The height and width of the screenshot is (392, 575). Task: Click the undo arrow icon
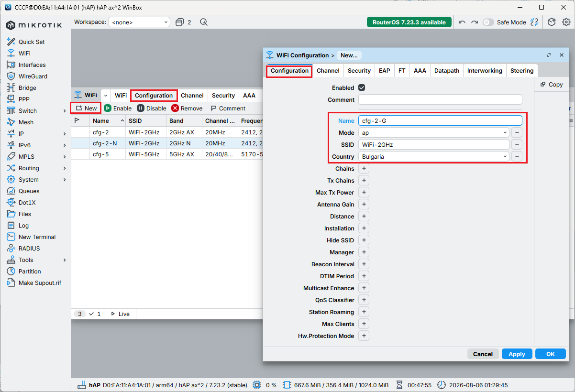[462, 22]
